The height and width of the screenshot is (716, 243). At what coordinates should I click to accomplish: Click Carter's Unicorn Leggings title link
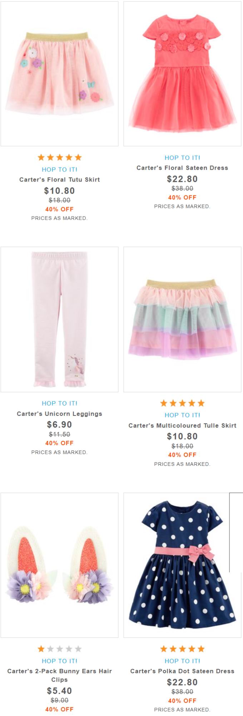59,414
